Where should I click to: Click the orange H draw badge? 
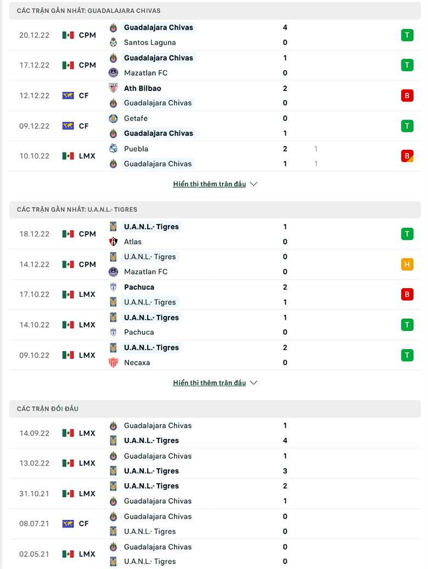coord(407,264)
